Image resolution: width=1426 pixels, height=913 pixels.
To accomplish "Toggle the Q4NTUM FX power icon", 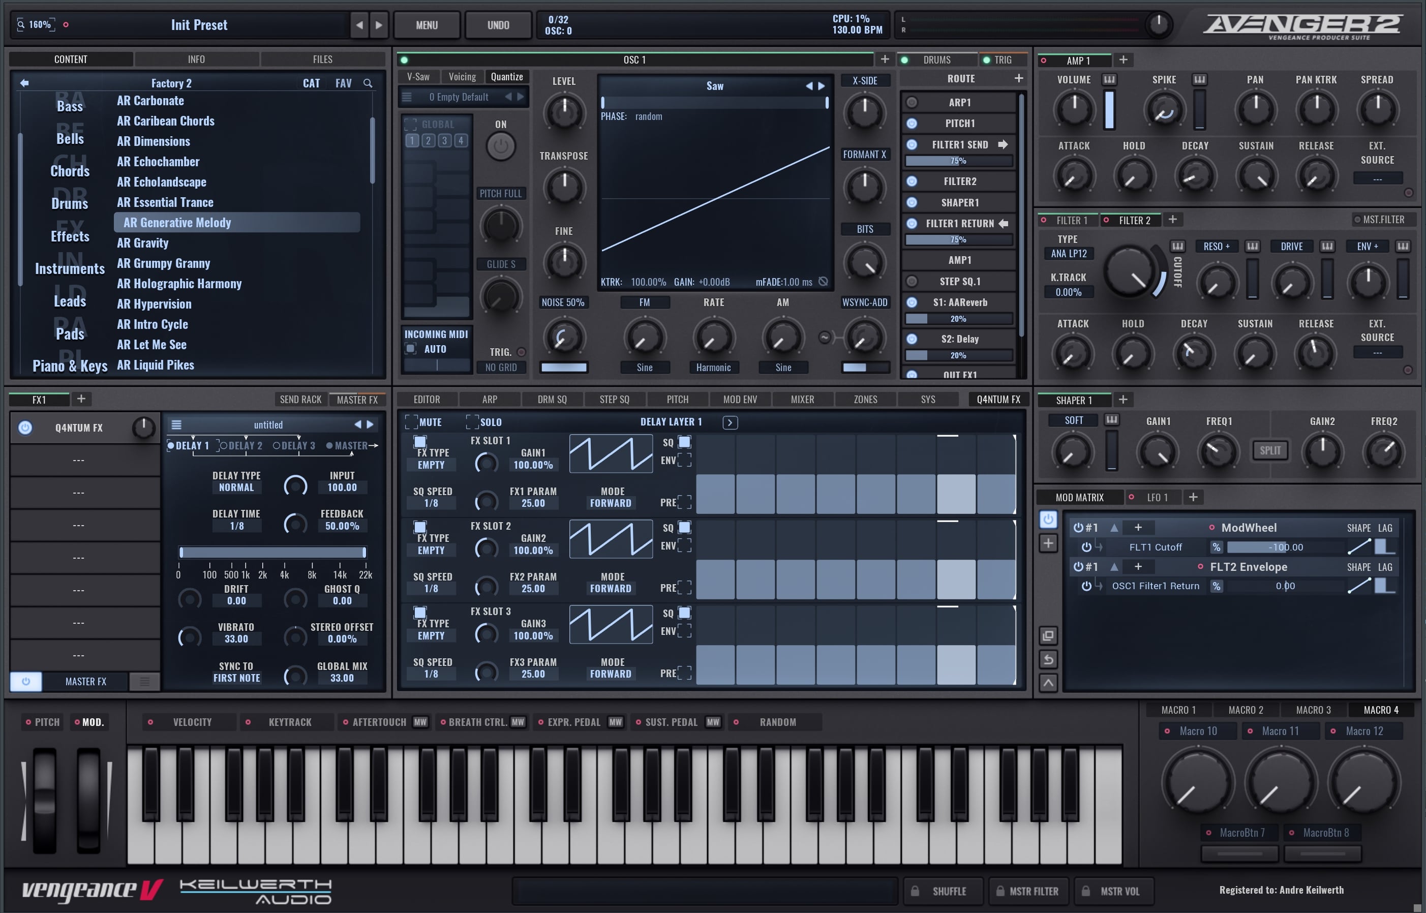I will pos(25,428).
